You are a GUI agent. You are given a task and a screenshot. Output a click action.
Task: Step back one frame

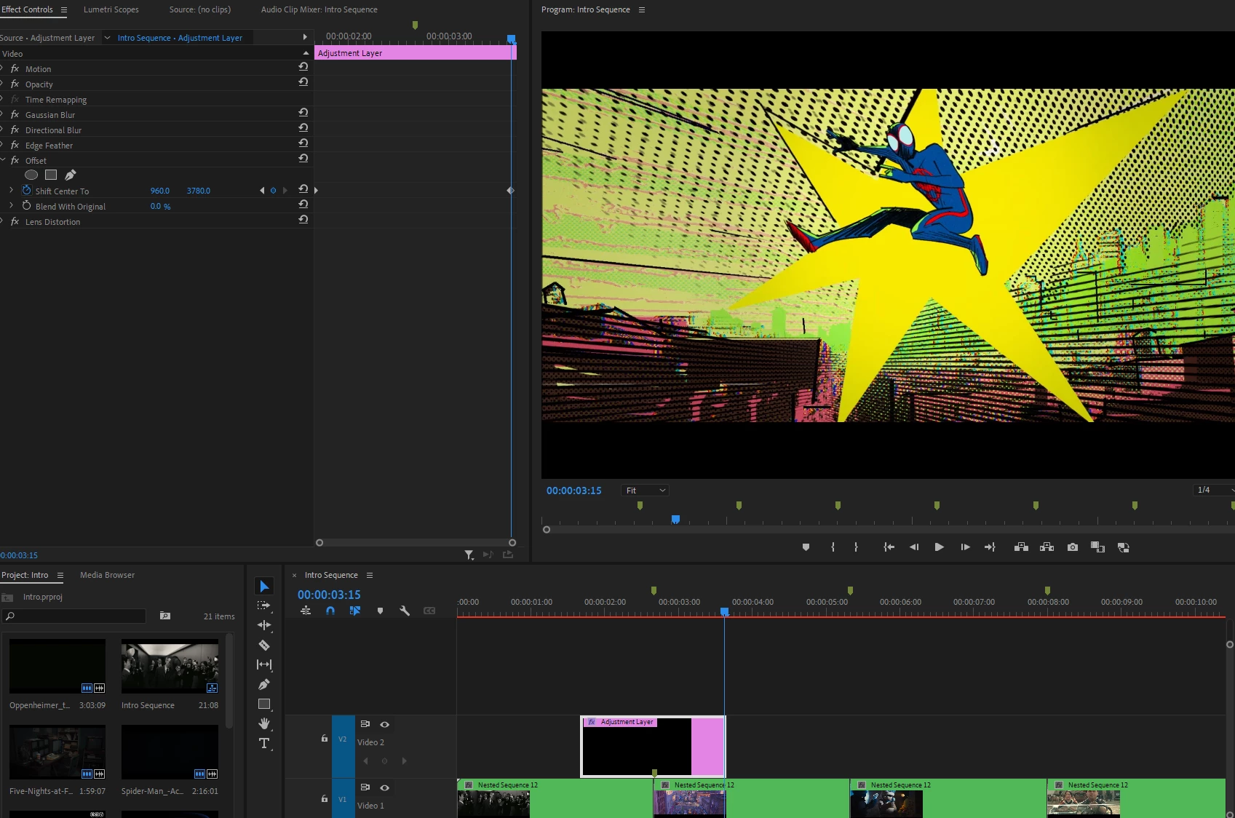click(914, 547)
